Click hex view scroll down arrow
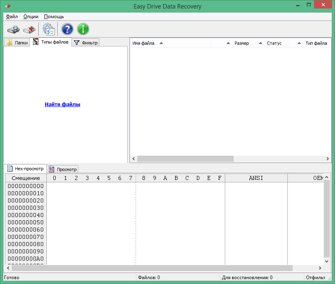This screenshot has width=335, height=284. click(327, 261)
